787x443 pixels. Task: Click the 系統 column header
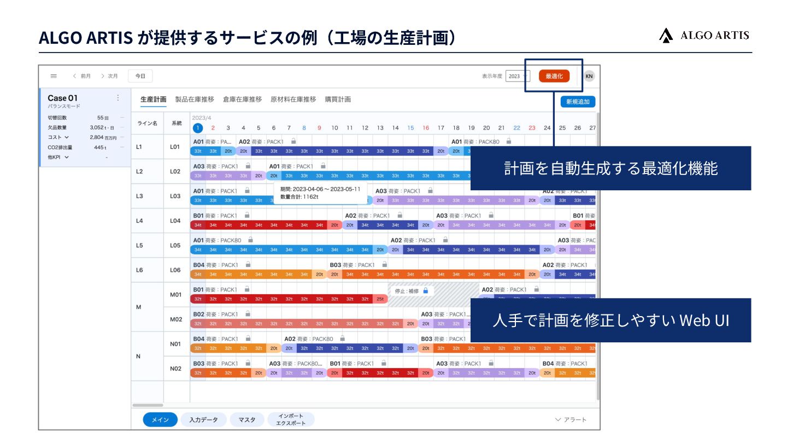177,124
